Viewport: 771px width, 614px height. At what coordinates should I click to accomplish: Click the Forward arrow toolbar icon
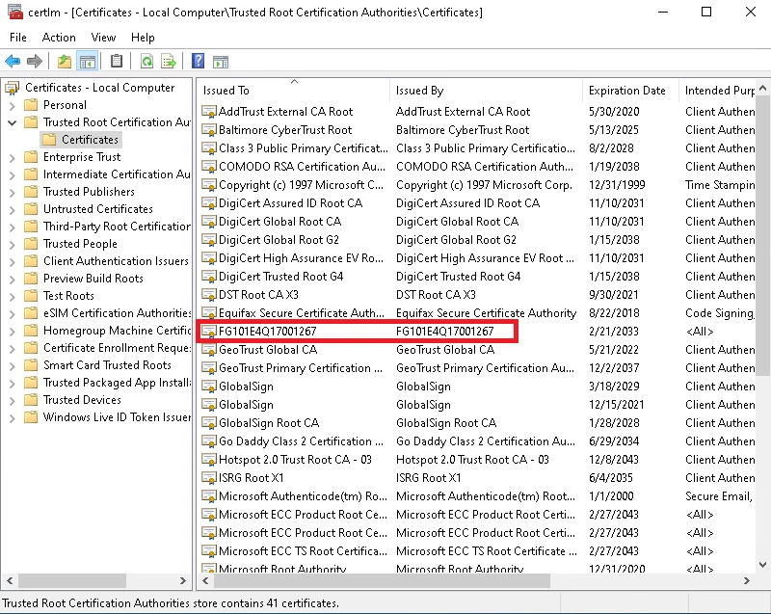(35, 62)
